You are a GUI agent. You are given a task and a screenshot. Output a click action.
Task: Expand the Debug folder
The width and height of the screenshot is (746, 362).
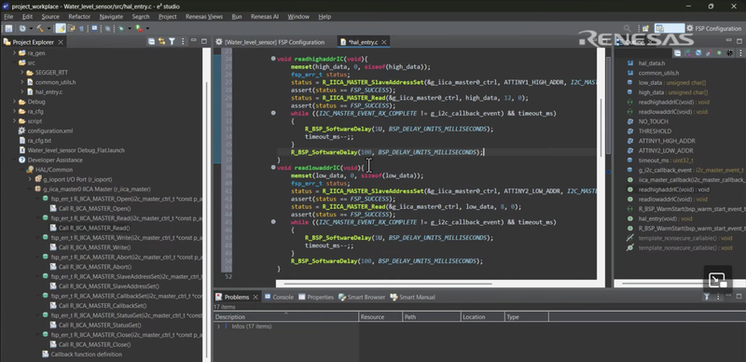pyautogui.click(x=14, y=102)
